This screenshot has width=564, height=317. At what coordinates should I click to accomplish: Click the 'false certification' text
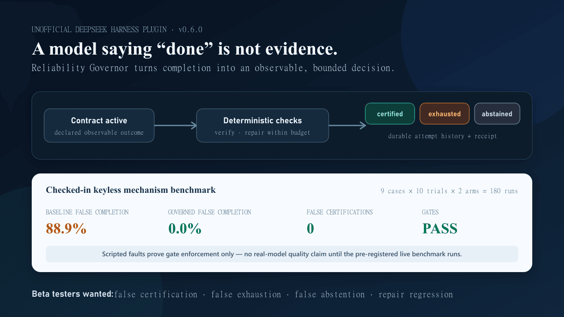(156, 295)
